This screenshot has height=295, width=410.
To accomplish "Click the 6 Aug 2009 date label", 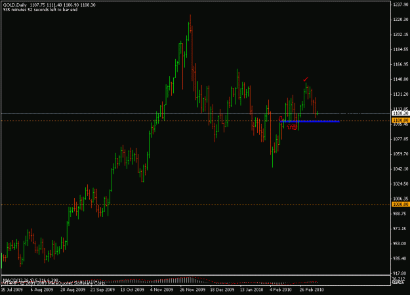I will pyautogui.click(x=42, y=290).
